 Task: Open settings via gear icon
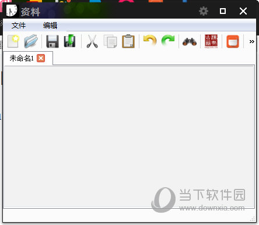(204, 11)
